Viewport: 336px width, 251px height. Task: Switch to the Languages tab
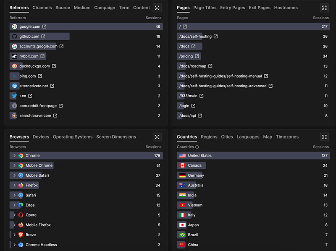pos(248,137)
